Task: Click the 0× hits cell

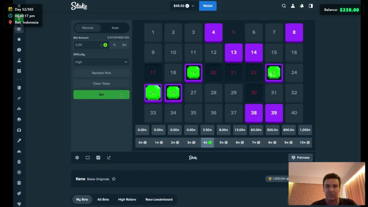Action: click(142, 142)
